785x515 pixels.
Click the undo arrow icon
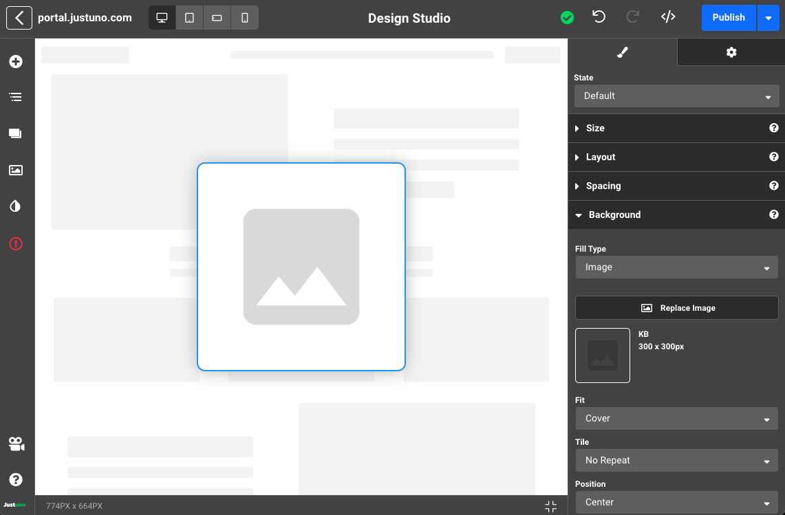click(599, 17)
